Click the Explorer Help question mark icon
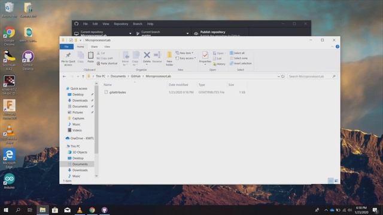Image resolution: width=383 pixels, height=215 pixels. 338,47
